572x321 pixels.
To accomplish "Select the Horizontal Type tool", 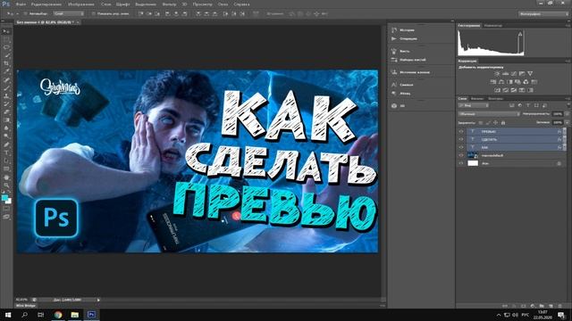I will coord(6,152).
